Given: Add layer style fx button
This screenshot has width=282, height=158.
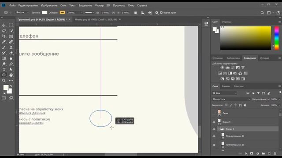Looking at the screenshot, I should (246, 154).
